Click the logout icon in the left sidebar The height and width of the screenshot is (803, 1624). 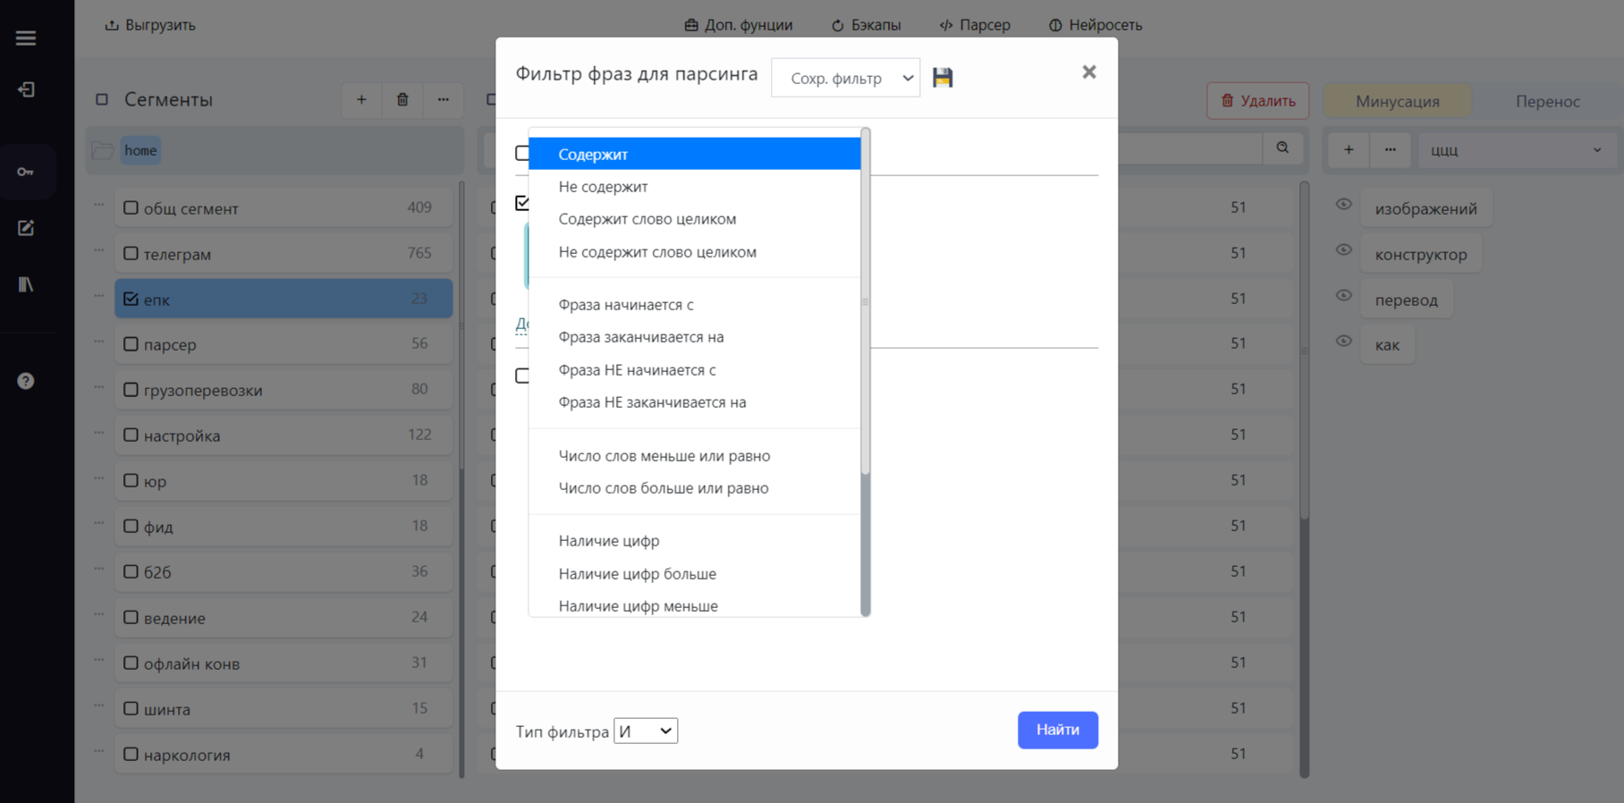(26, 89)
